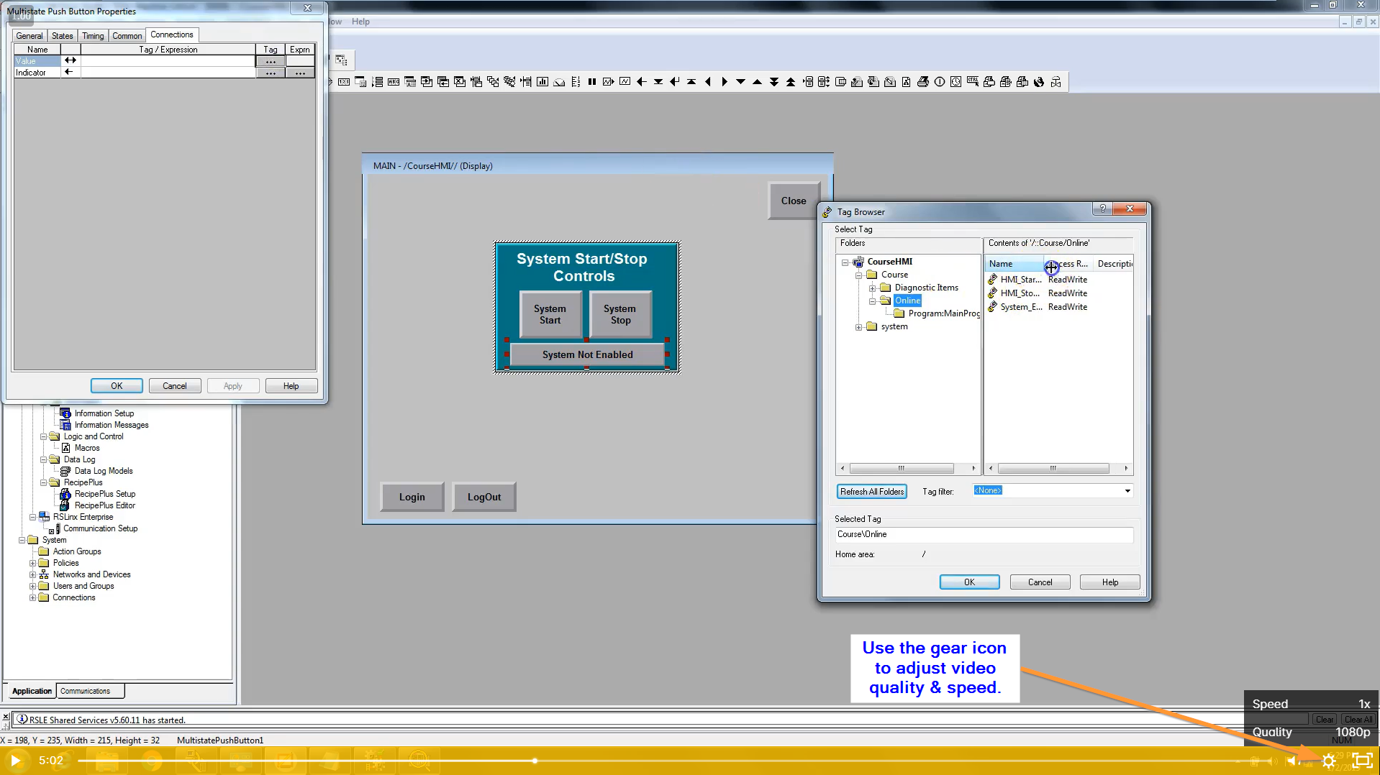Open video settings gear icon
1380x775 pixels.
click(x=1328, y=761)
